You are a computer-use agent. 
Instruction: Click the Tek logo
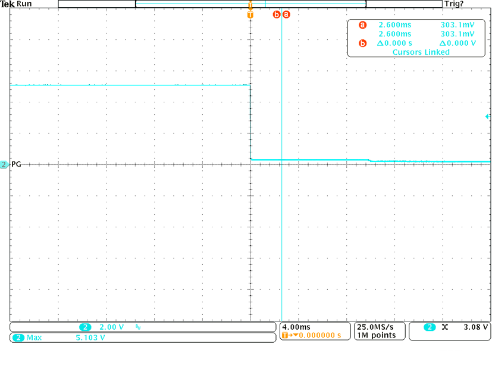pyautogui.click(x=7, y=4)
